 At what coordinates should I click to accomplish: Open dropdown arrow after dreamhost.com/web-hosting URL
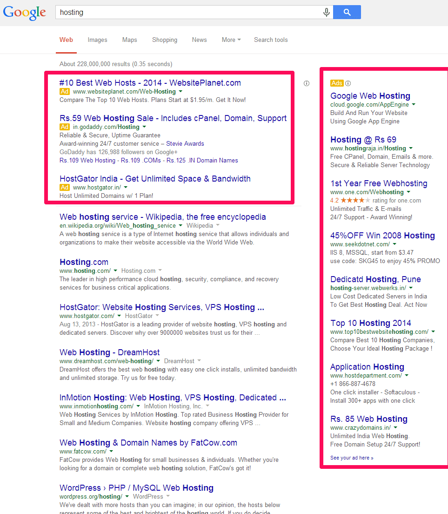tap(158, 361)
